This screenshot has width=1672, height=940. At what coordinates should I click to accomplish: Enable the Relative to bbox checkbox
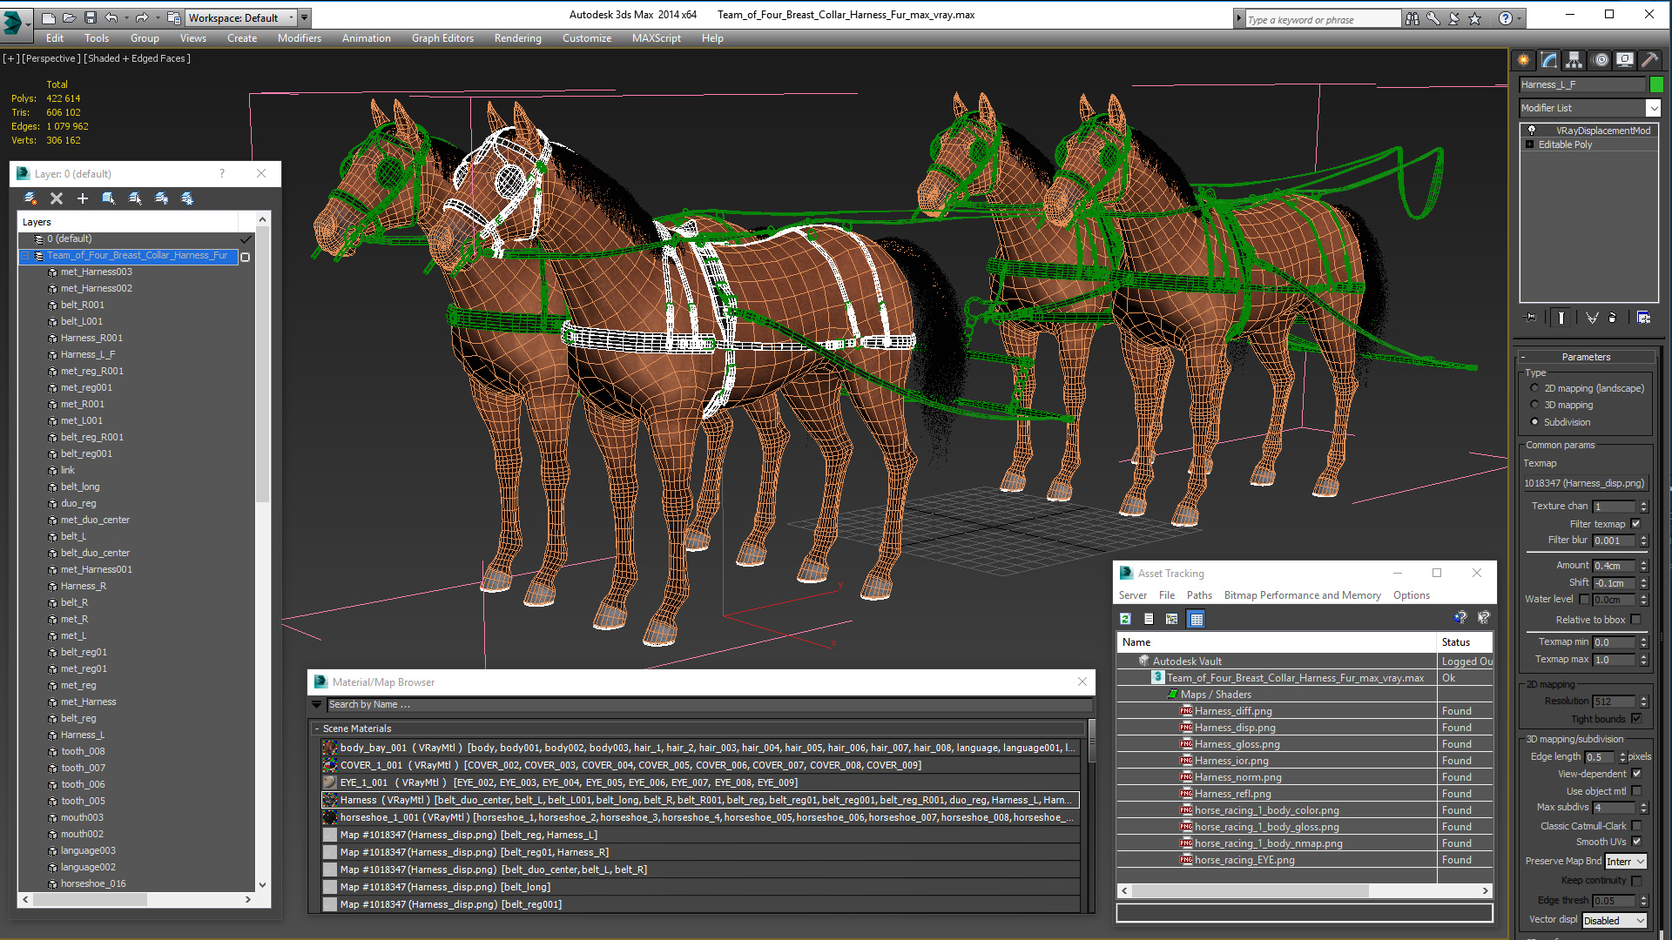(1635, 620)
